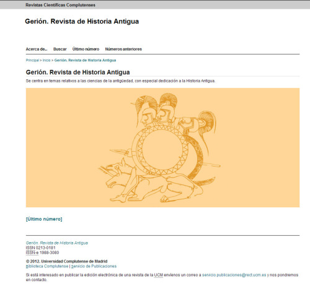
Task: Click the journal description text
Action: 120,81
